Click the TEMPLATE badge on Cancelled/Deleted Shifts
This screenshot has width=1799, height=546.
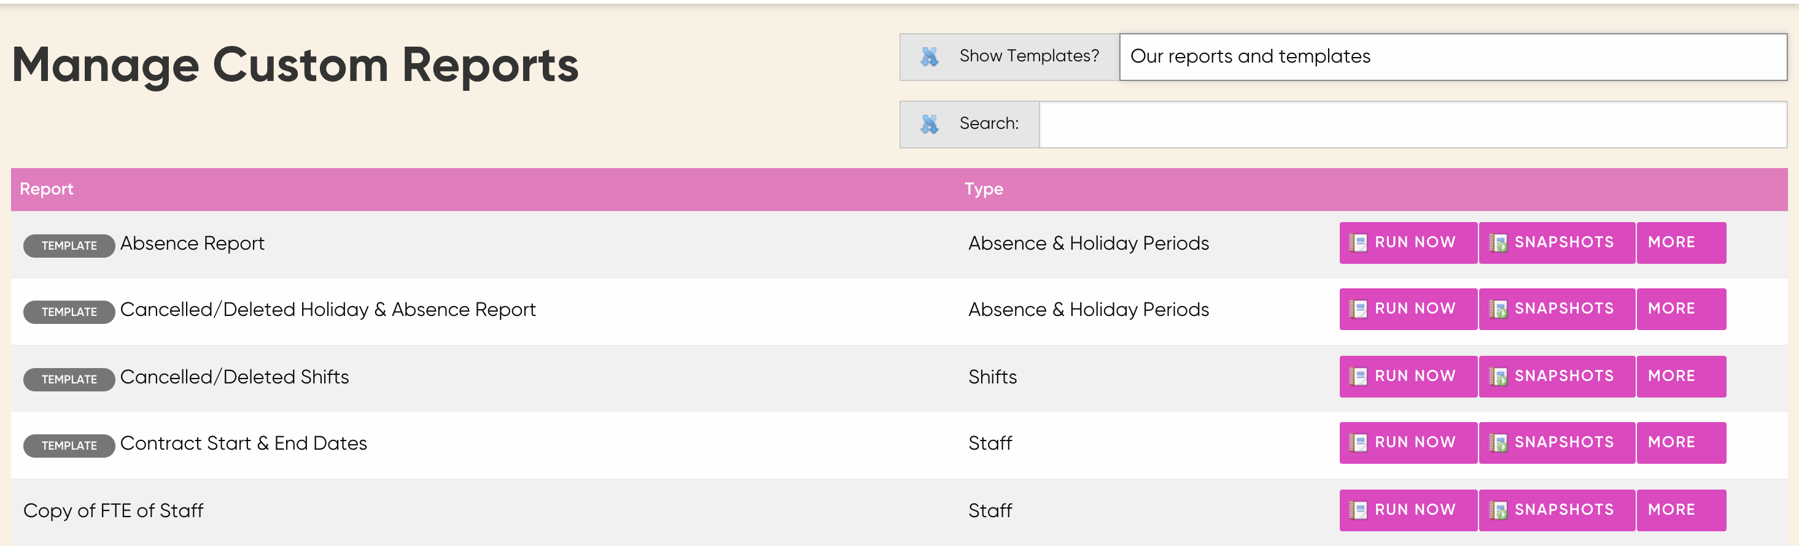coord(69,380)
